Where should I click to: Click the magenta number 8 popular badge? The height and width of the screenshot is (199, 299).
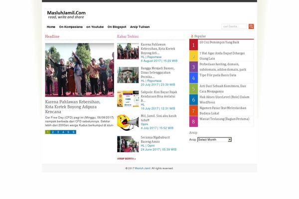click(193, 121)
